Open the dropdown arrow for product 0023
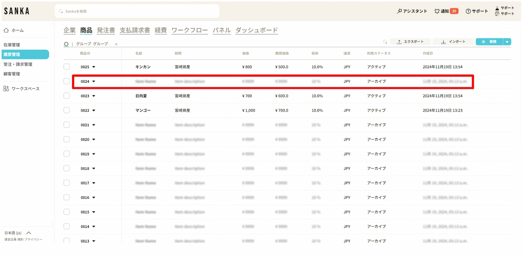Viewport: 522px width, 255px height. [94, 96]
